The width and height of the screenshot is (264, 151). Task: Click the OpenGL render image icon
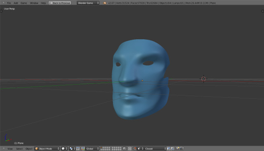coord(177,149)
